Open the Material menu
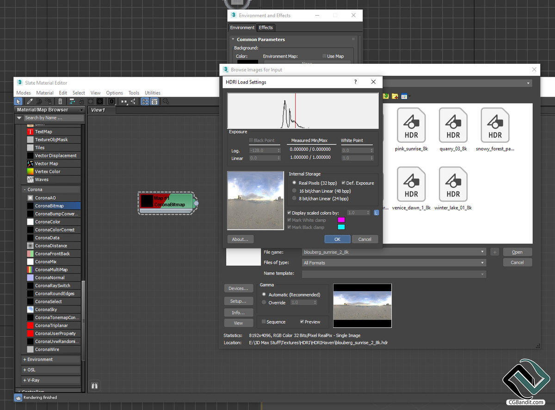This screenshot has width=555, height=410. (45, 93)
